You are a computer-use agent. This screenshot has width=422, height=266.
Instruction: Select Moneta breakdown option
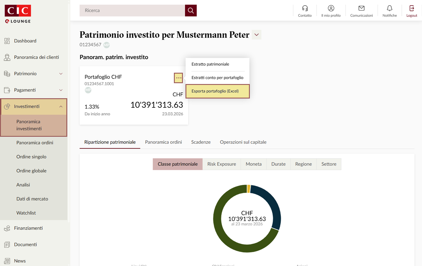[253, 164]
